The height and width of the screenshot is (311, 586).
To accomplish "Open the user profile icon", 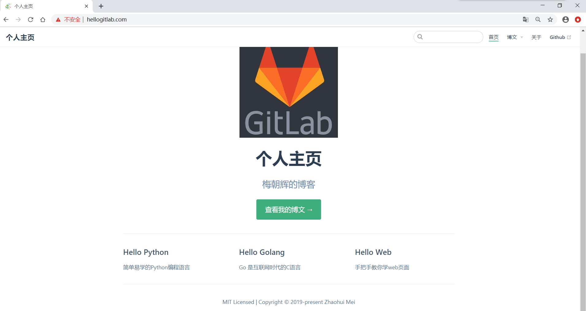I will click(x=566, y=20).
